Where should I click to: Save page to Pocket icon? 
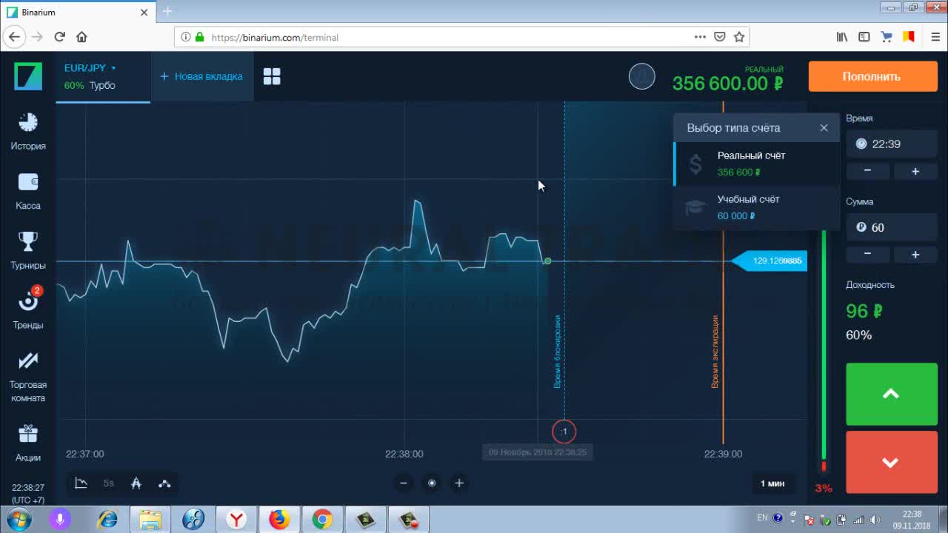click(720, 37)
